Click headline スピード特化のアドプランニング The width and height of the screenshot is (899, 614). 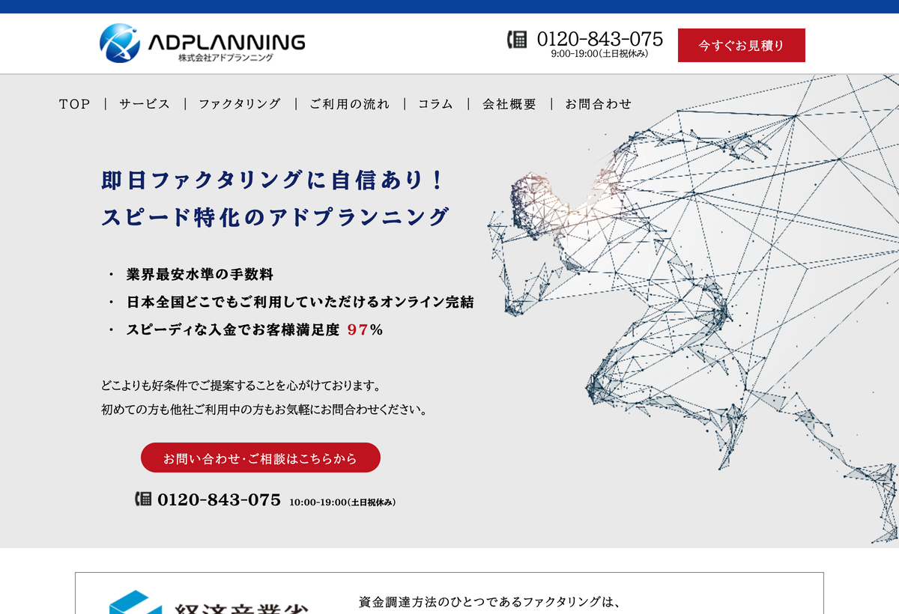[x=275, y=217]
